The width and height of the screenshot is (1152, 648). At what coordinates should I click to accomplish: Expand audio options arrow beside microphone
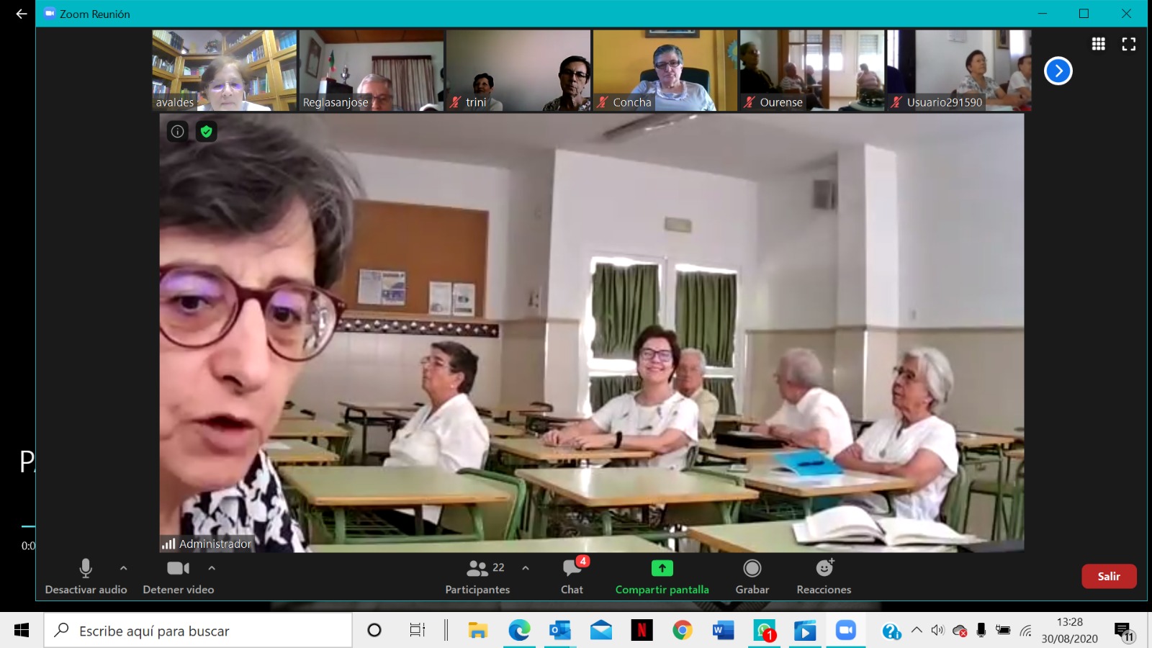124,568
